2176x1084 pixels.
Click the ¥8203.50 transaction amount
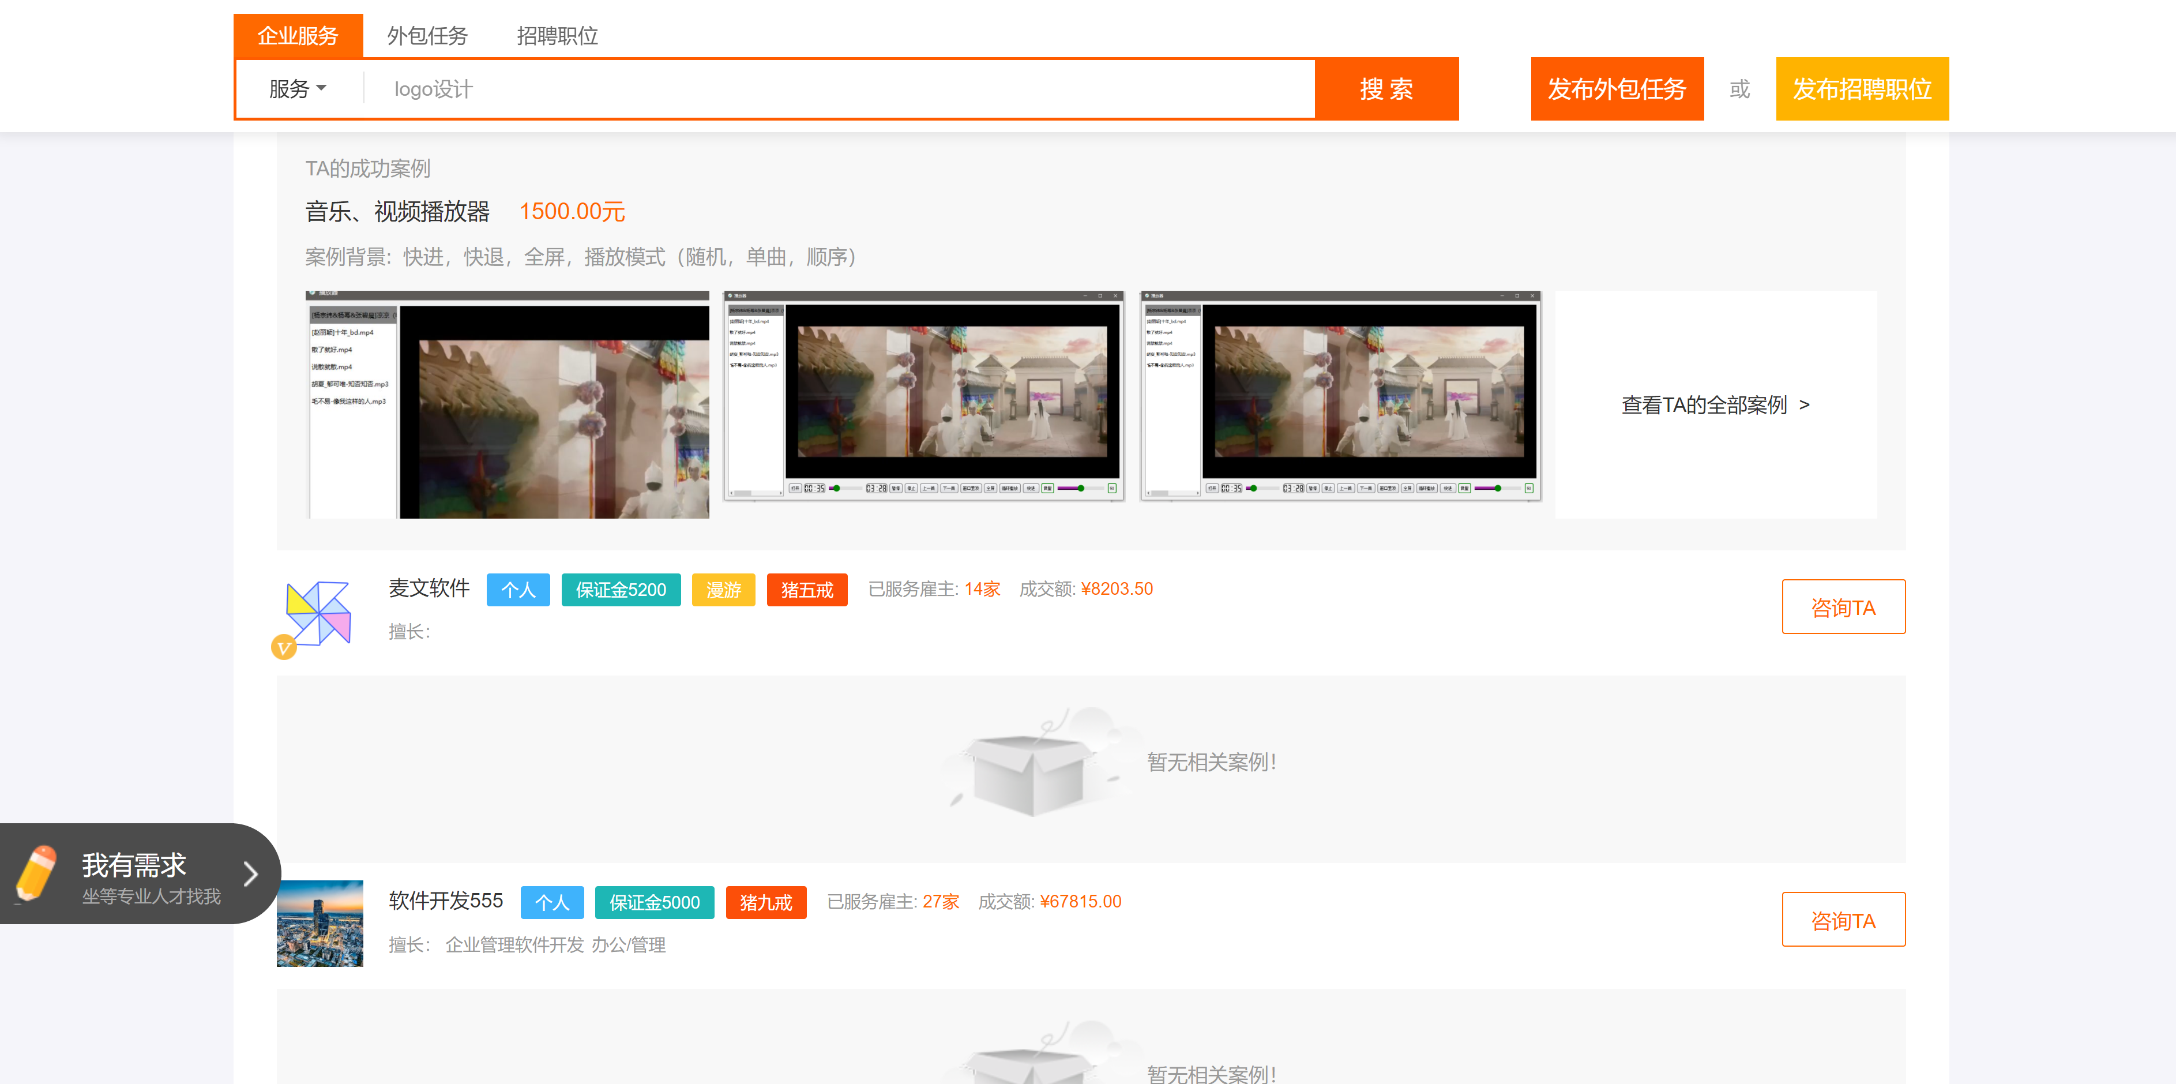(1117, 589)
